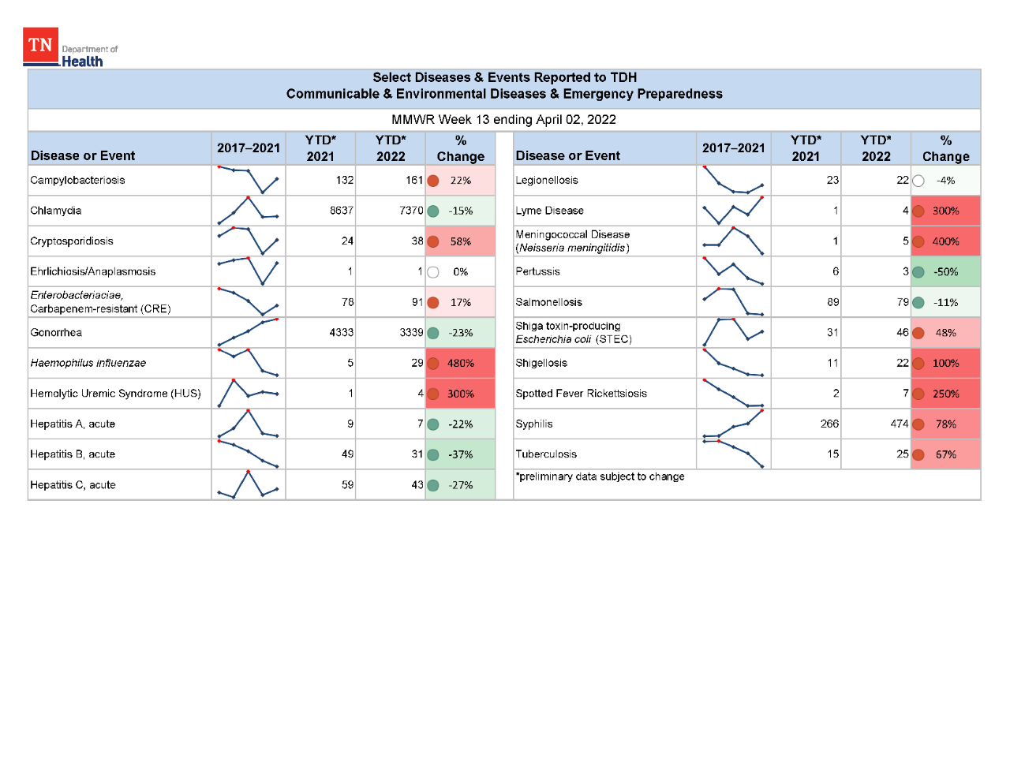Click the green dot in Gonorrhea row
Screen dimensions: 1010x777
click(x=433, y=333)
